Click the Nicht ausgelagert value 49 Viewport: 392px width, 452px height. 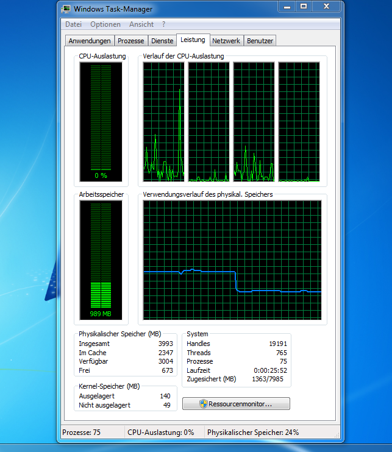(166, 405)
